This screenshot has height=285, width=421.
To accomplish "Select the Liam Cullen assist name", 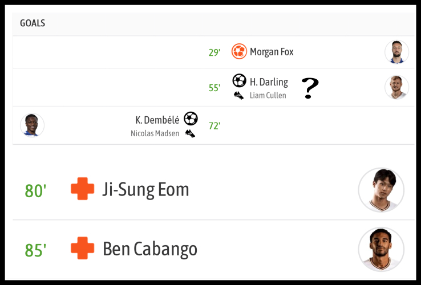I will pyautogui.click(x=268, y=96).
